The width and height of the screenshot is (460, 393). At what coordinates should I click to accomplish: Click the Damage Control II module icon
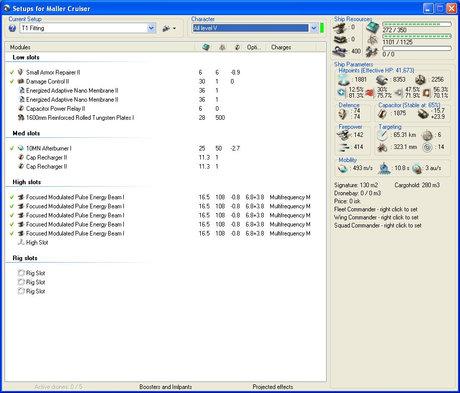point(21,81)
